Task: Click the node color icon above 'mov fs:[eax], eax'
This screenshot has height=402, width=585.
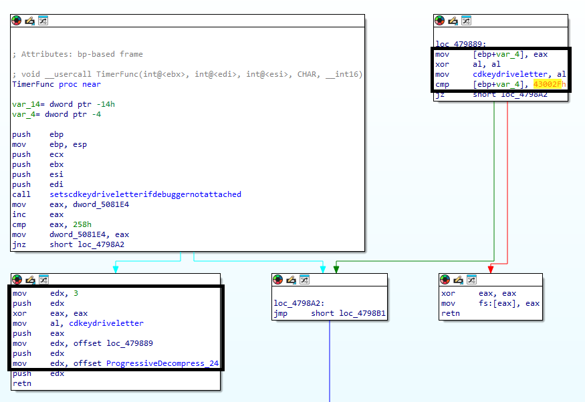Action: [445, 279]
